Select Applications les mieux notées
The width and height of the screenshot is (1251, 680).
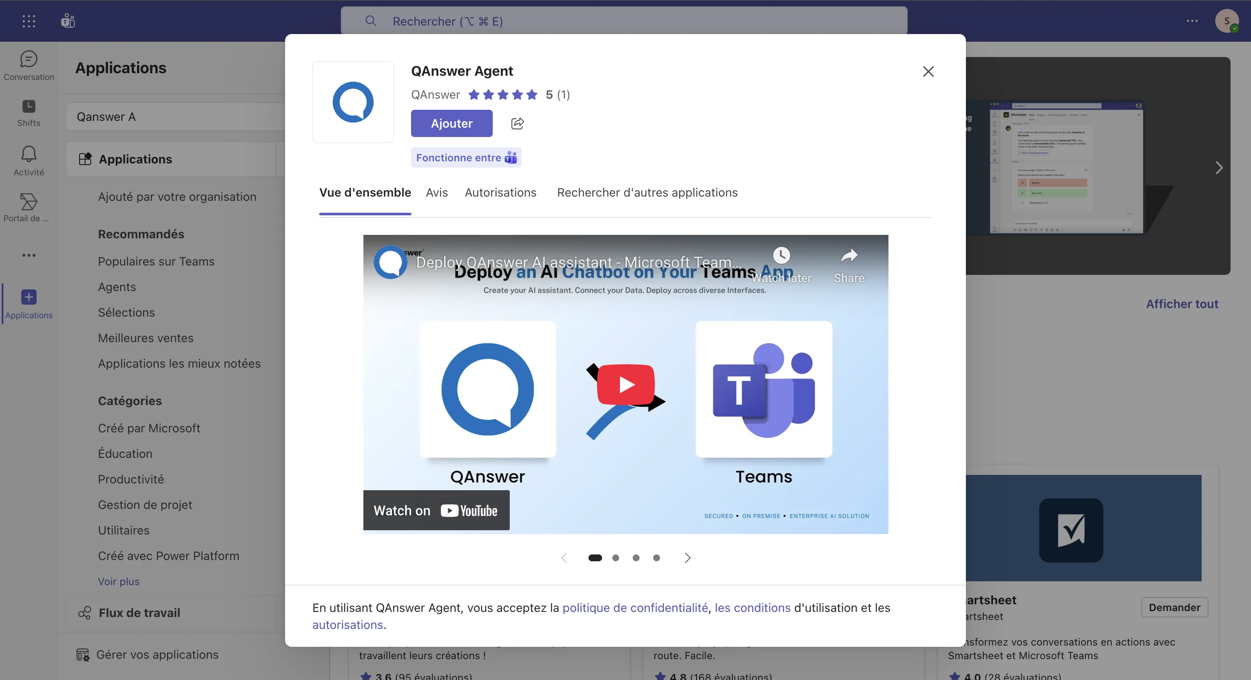click(179, 363)
